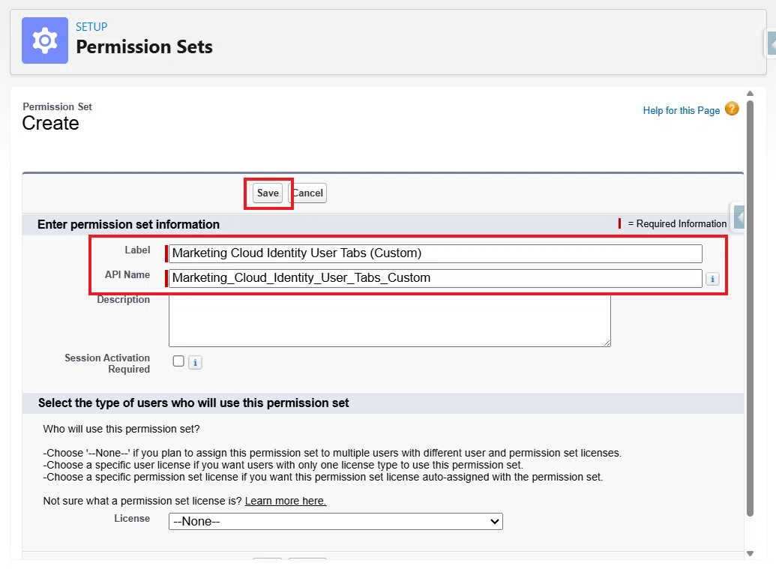This screenshot has width=776, height=569.
Task: Enable Session Activation Required checkbox
Action: click(178, 361)
